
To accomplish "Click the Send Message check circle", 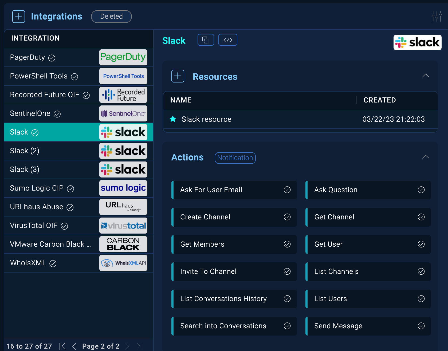I will click(421, 326).
